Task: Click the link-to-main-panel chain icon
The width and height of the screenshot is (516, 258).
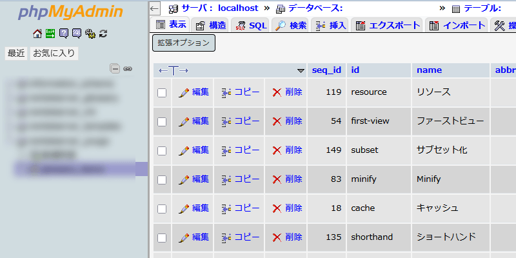Action: click(x=128, y=69)
